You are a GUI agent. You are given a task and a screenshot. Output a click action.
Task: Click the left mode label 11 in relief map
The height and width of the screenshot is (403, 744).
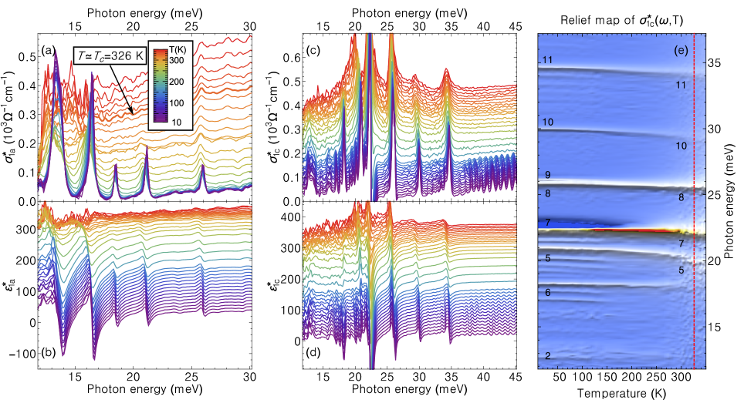547,60
